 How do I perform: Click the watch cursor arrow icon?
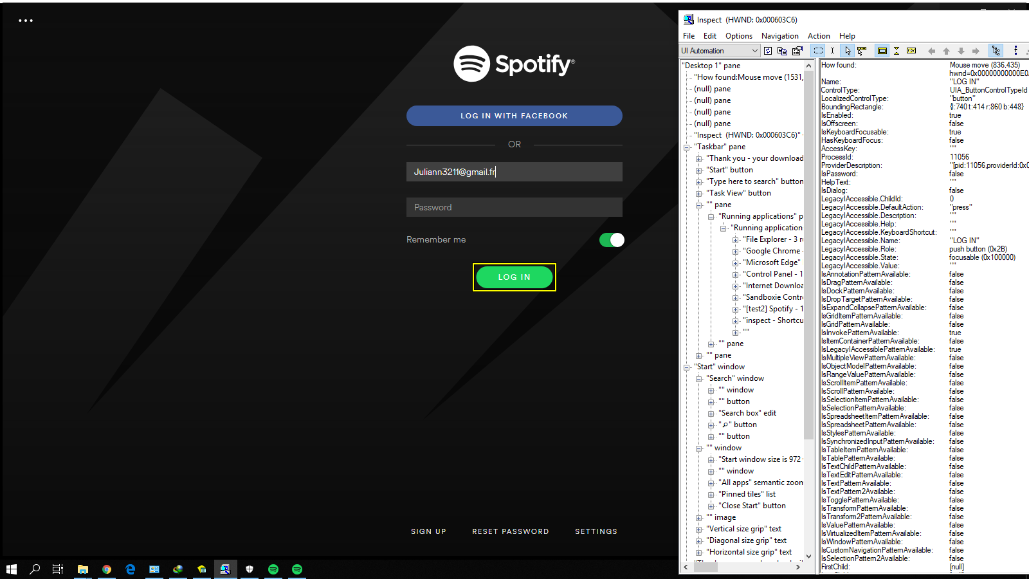pyautogui.click(x=848, y=51)
